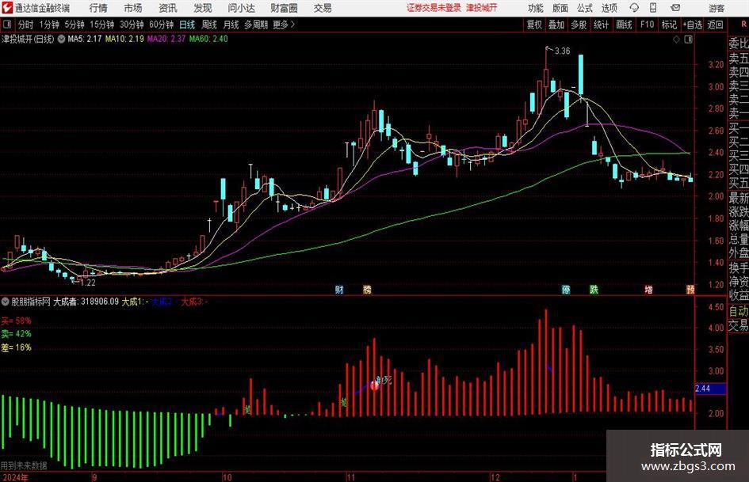
Task: Switch to 1分钟 period tab
Action: 48,25
